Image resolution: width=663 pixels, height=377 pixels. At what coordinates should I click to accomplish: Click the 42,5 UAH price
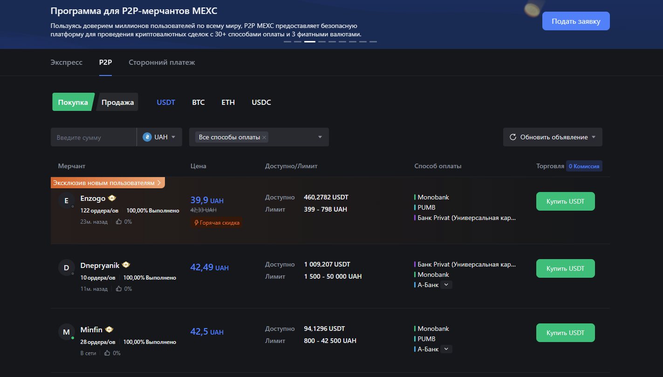click(207, 332)
